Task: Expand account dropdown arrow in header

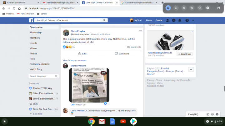Action: tap(193, 20)
